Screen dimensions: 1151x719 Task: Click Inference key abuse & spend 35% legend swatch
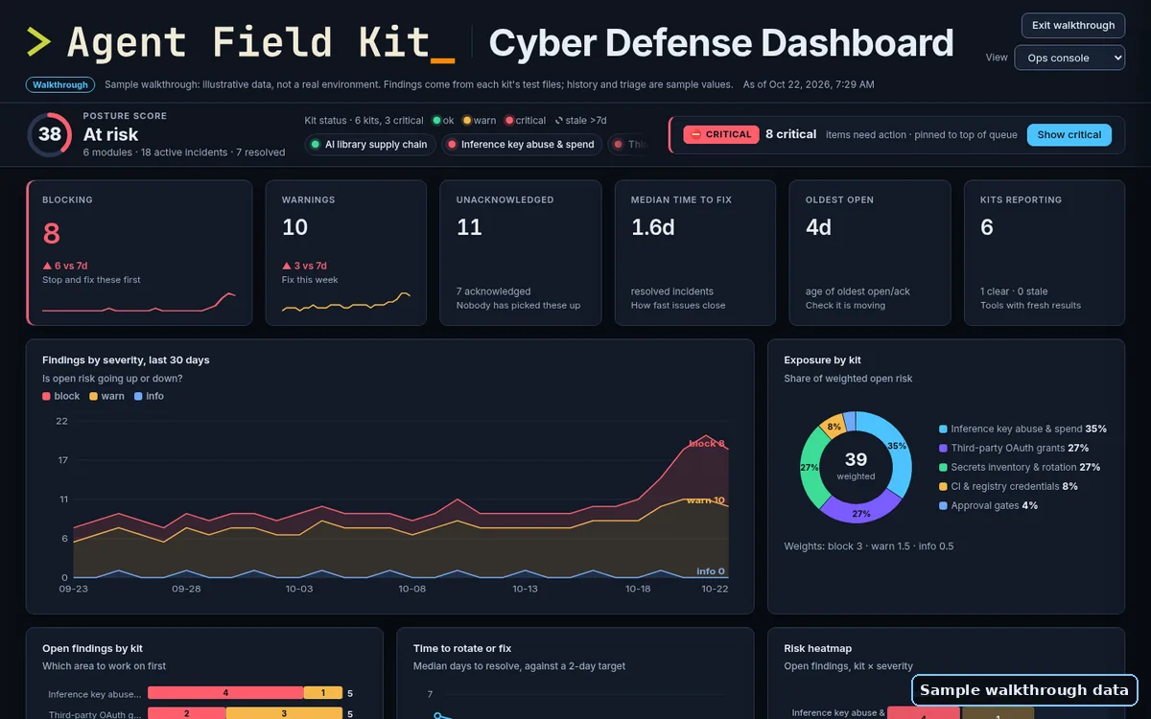944,429
